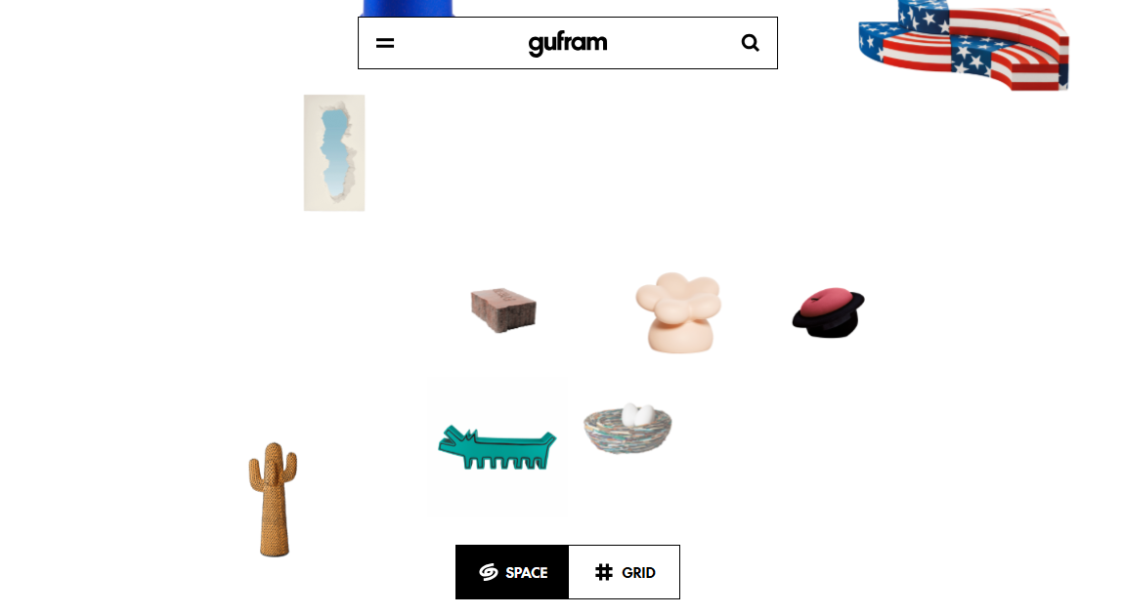
Task: Select the green crocodile-shaped product
Action: [x=497, y=448]
